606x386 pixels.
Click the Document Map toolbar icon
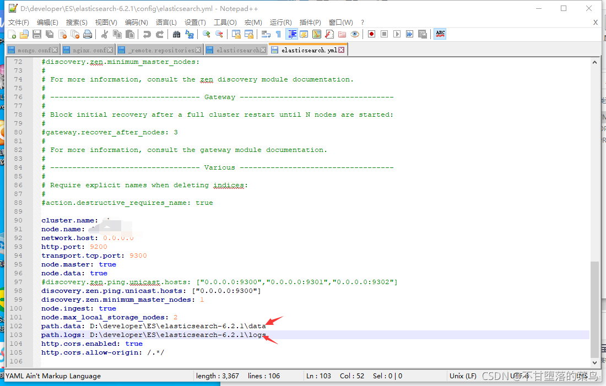[x=317, y=34]
